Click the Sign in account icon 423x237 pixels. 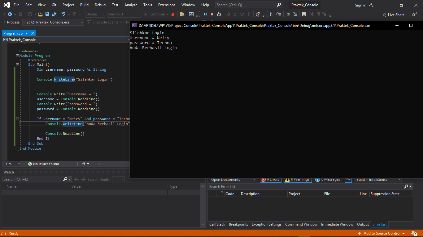point(371,5)
